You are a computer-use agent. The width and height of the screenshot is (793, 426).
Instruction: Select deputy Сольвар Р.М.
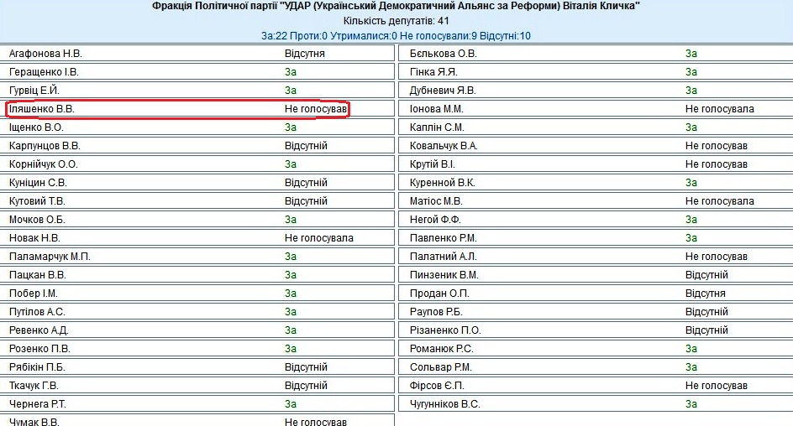coord(440,367)
